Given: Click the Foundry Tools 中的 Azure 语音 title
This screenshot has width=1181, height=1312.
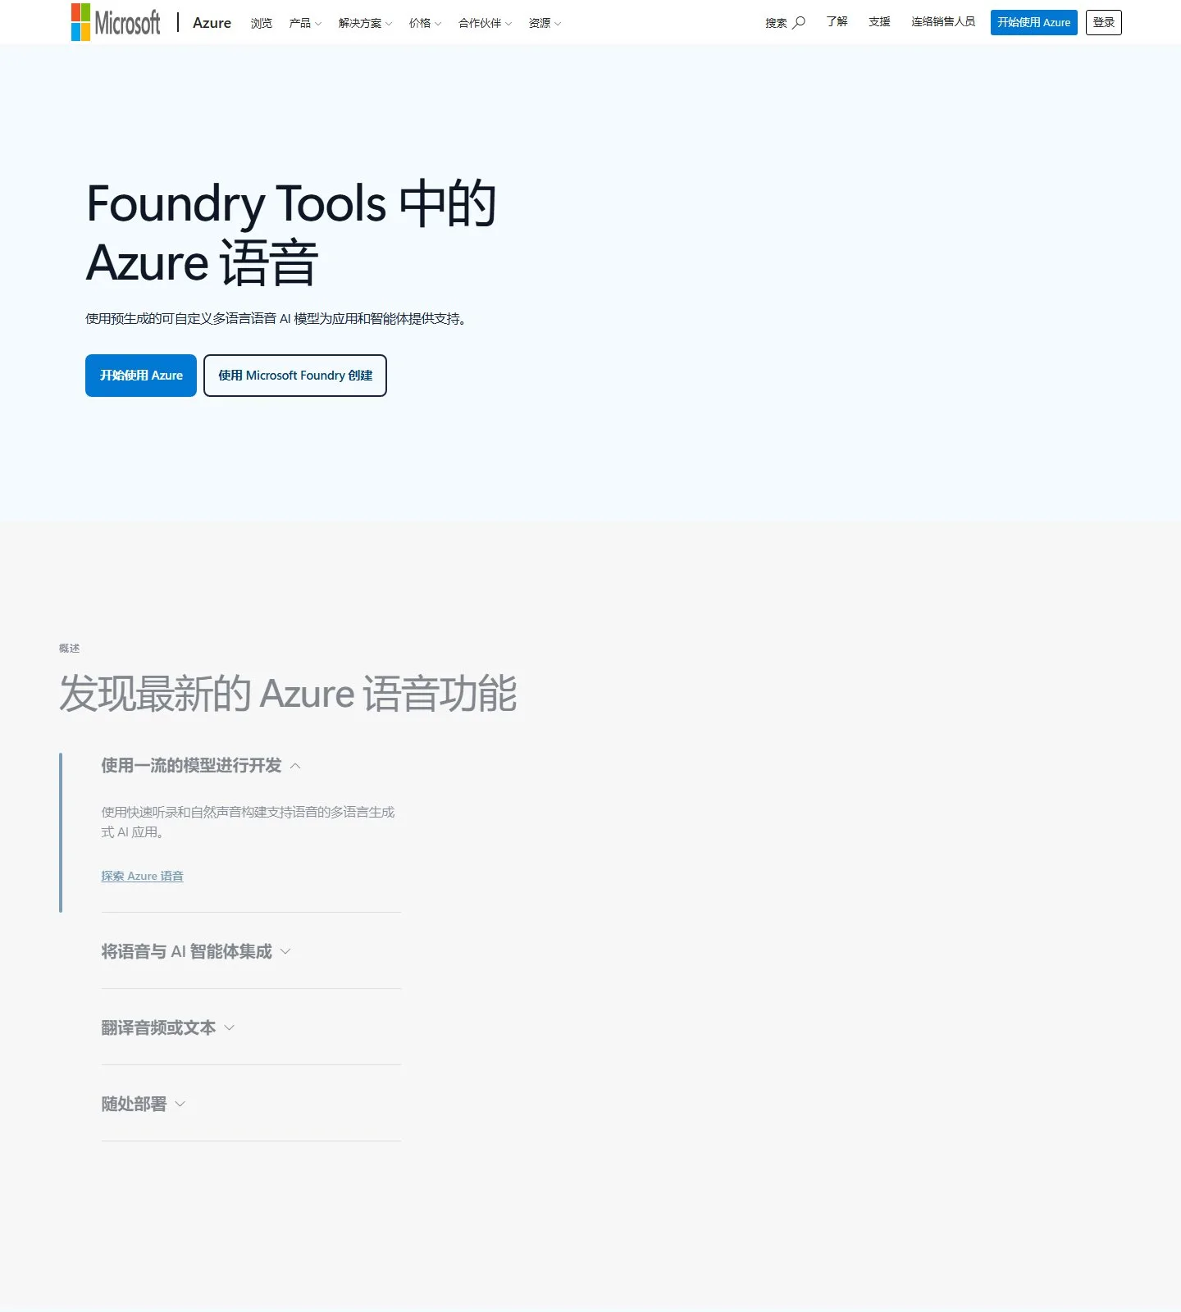Looking at the screenshot, I should tap(291, 233).
